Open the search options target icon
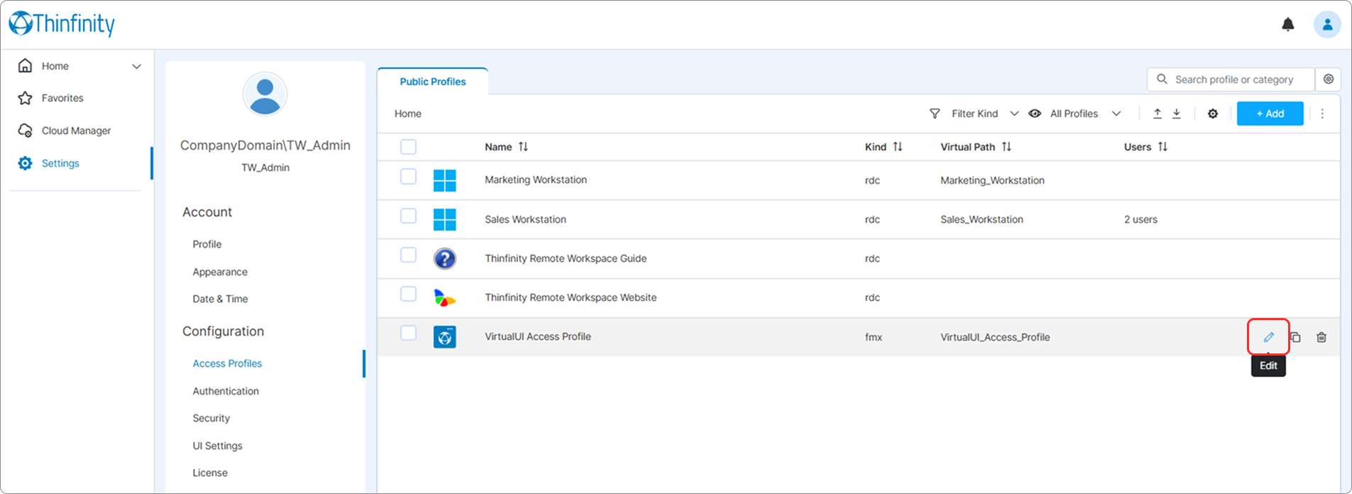The height and width of the screenshot is (494, 1352). pos(1329,79)
